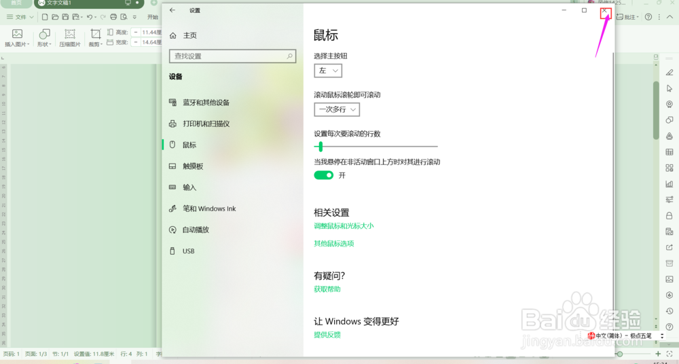Click 压缩图片 in WPS ribbon
This screenshot has height=364, width=679.
coord(70,38)
